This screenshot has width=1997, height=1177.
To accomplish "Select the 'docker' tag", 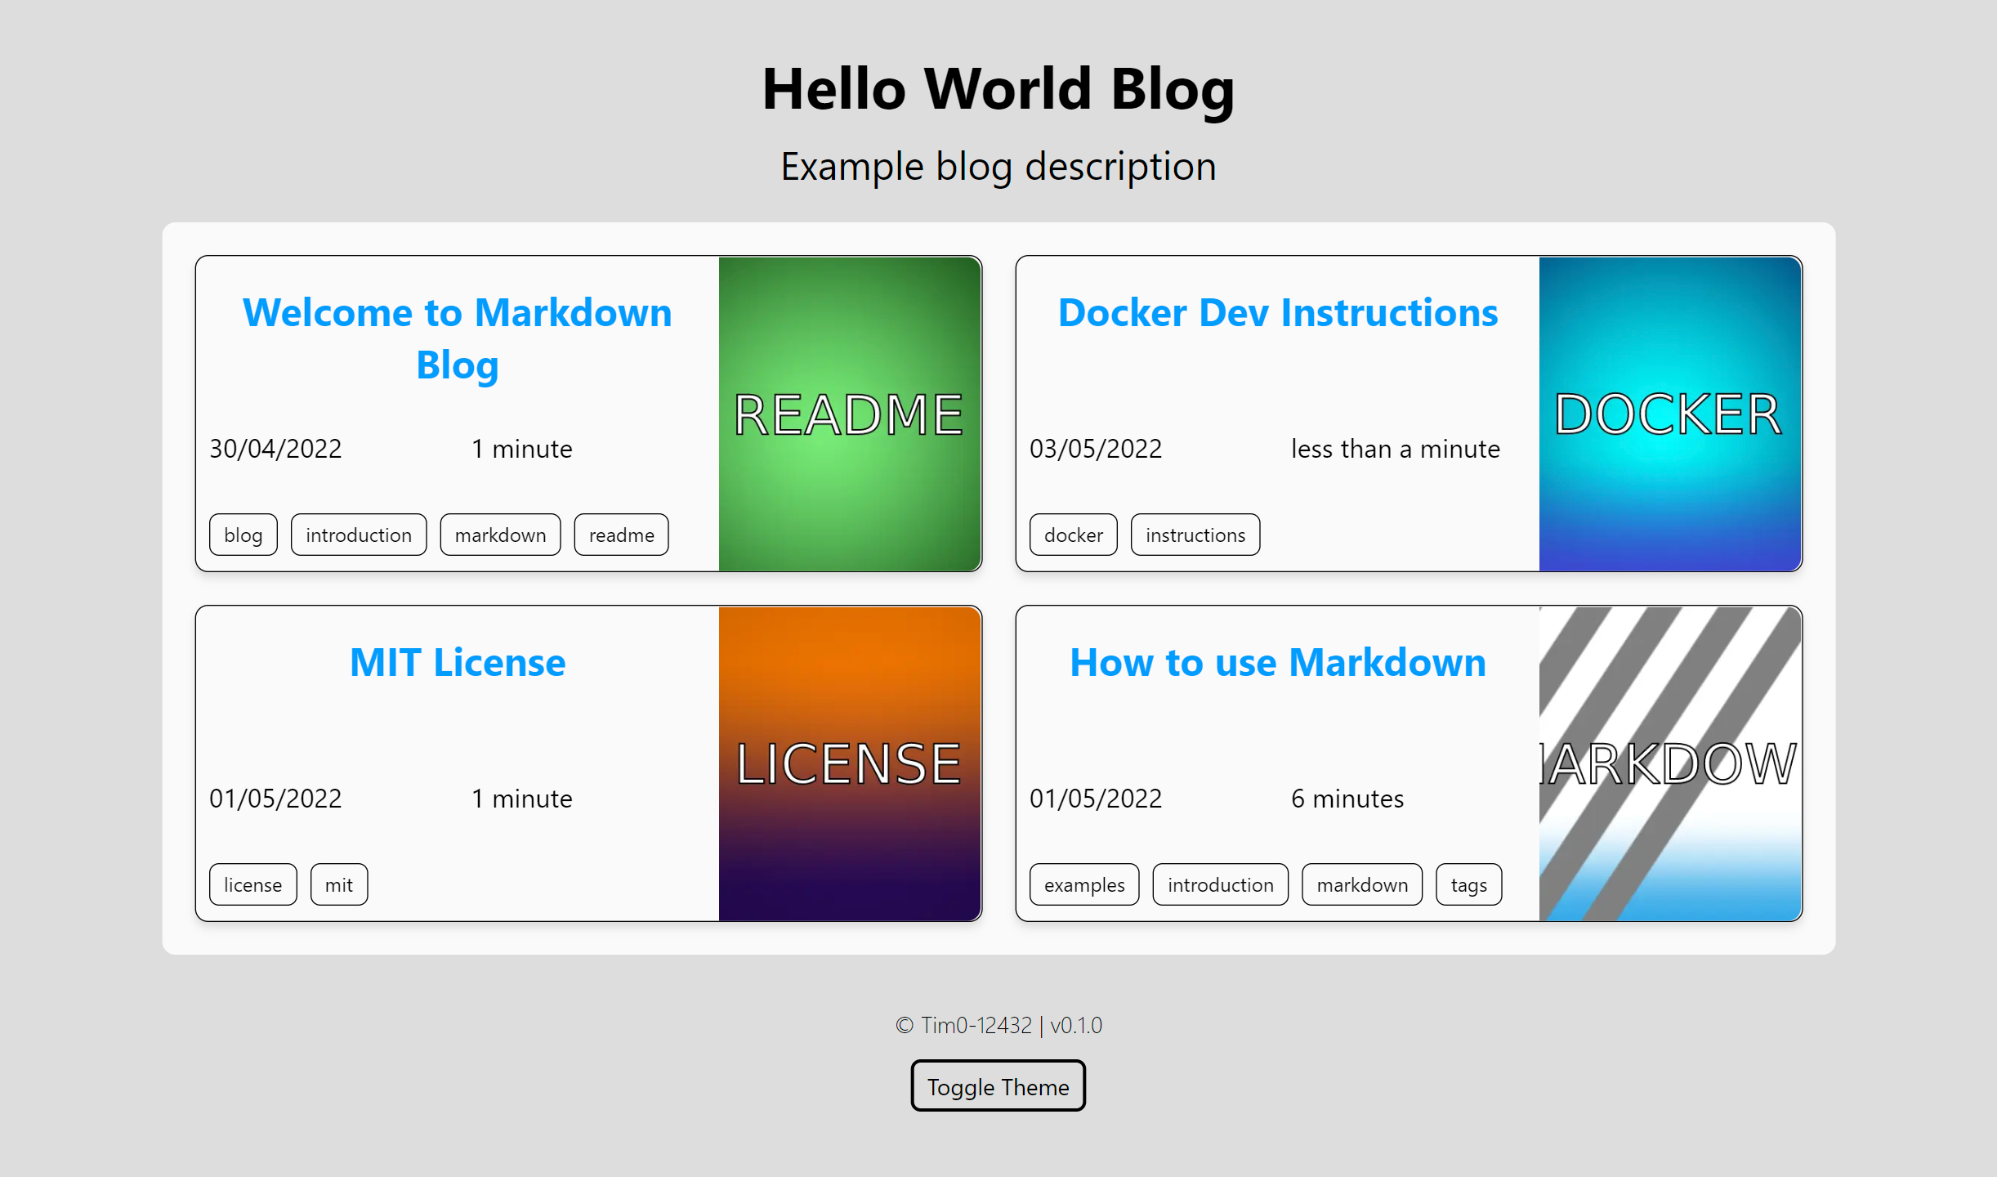I will pyautogui.click(x=1073, y=535).
